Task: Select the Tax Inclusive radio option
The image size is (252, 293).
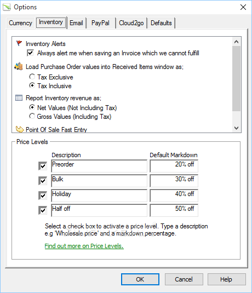Action: click(32, 85)
